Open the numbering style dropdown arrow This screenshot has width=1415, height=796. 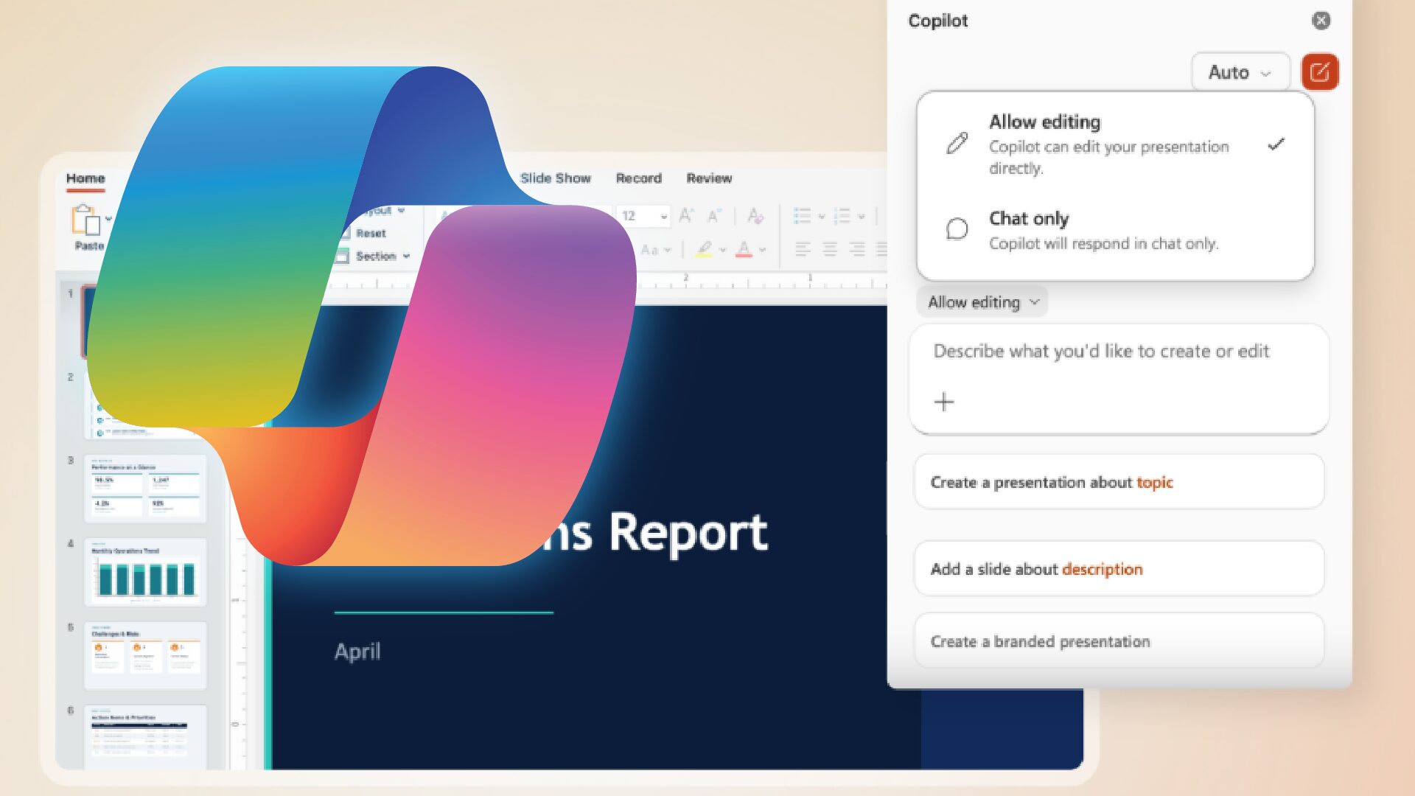point(861,217)
